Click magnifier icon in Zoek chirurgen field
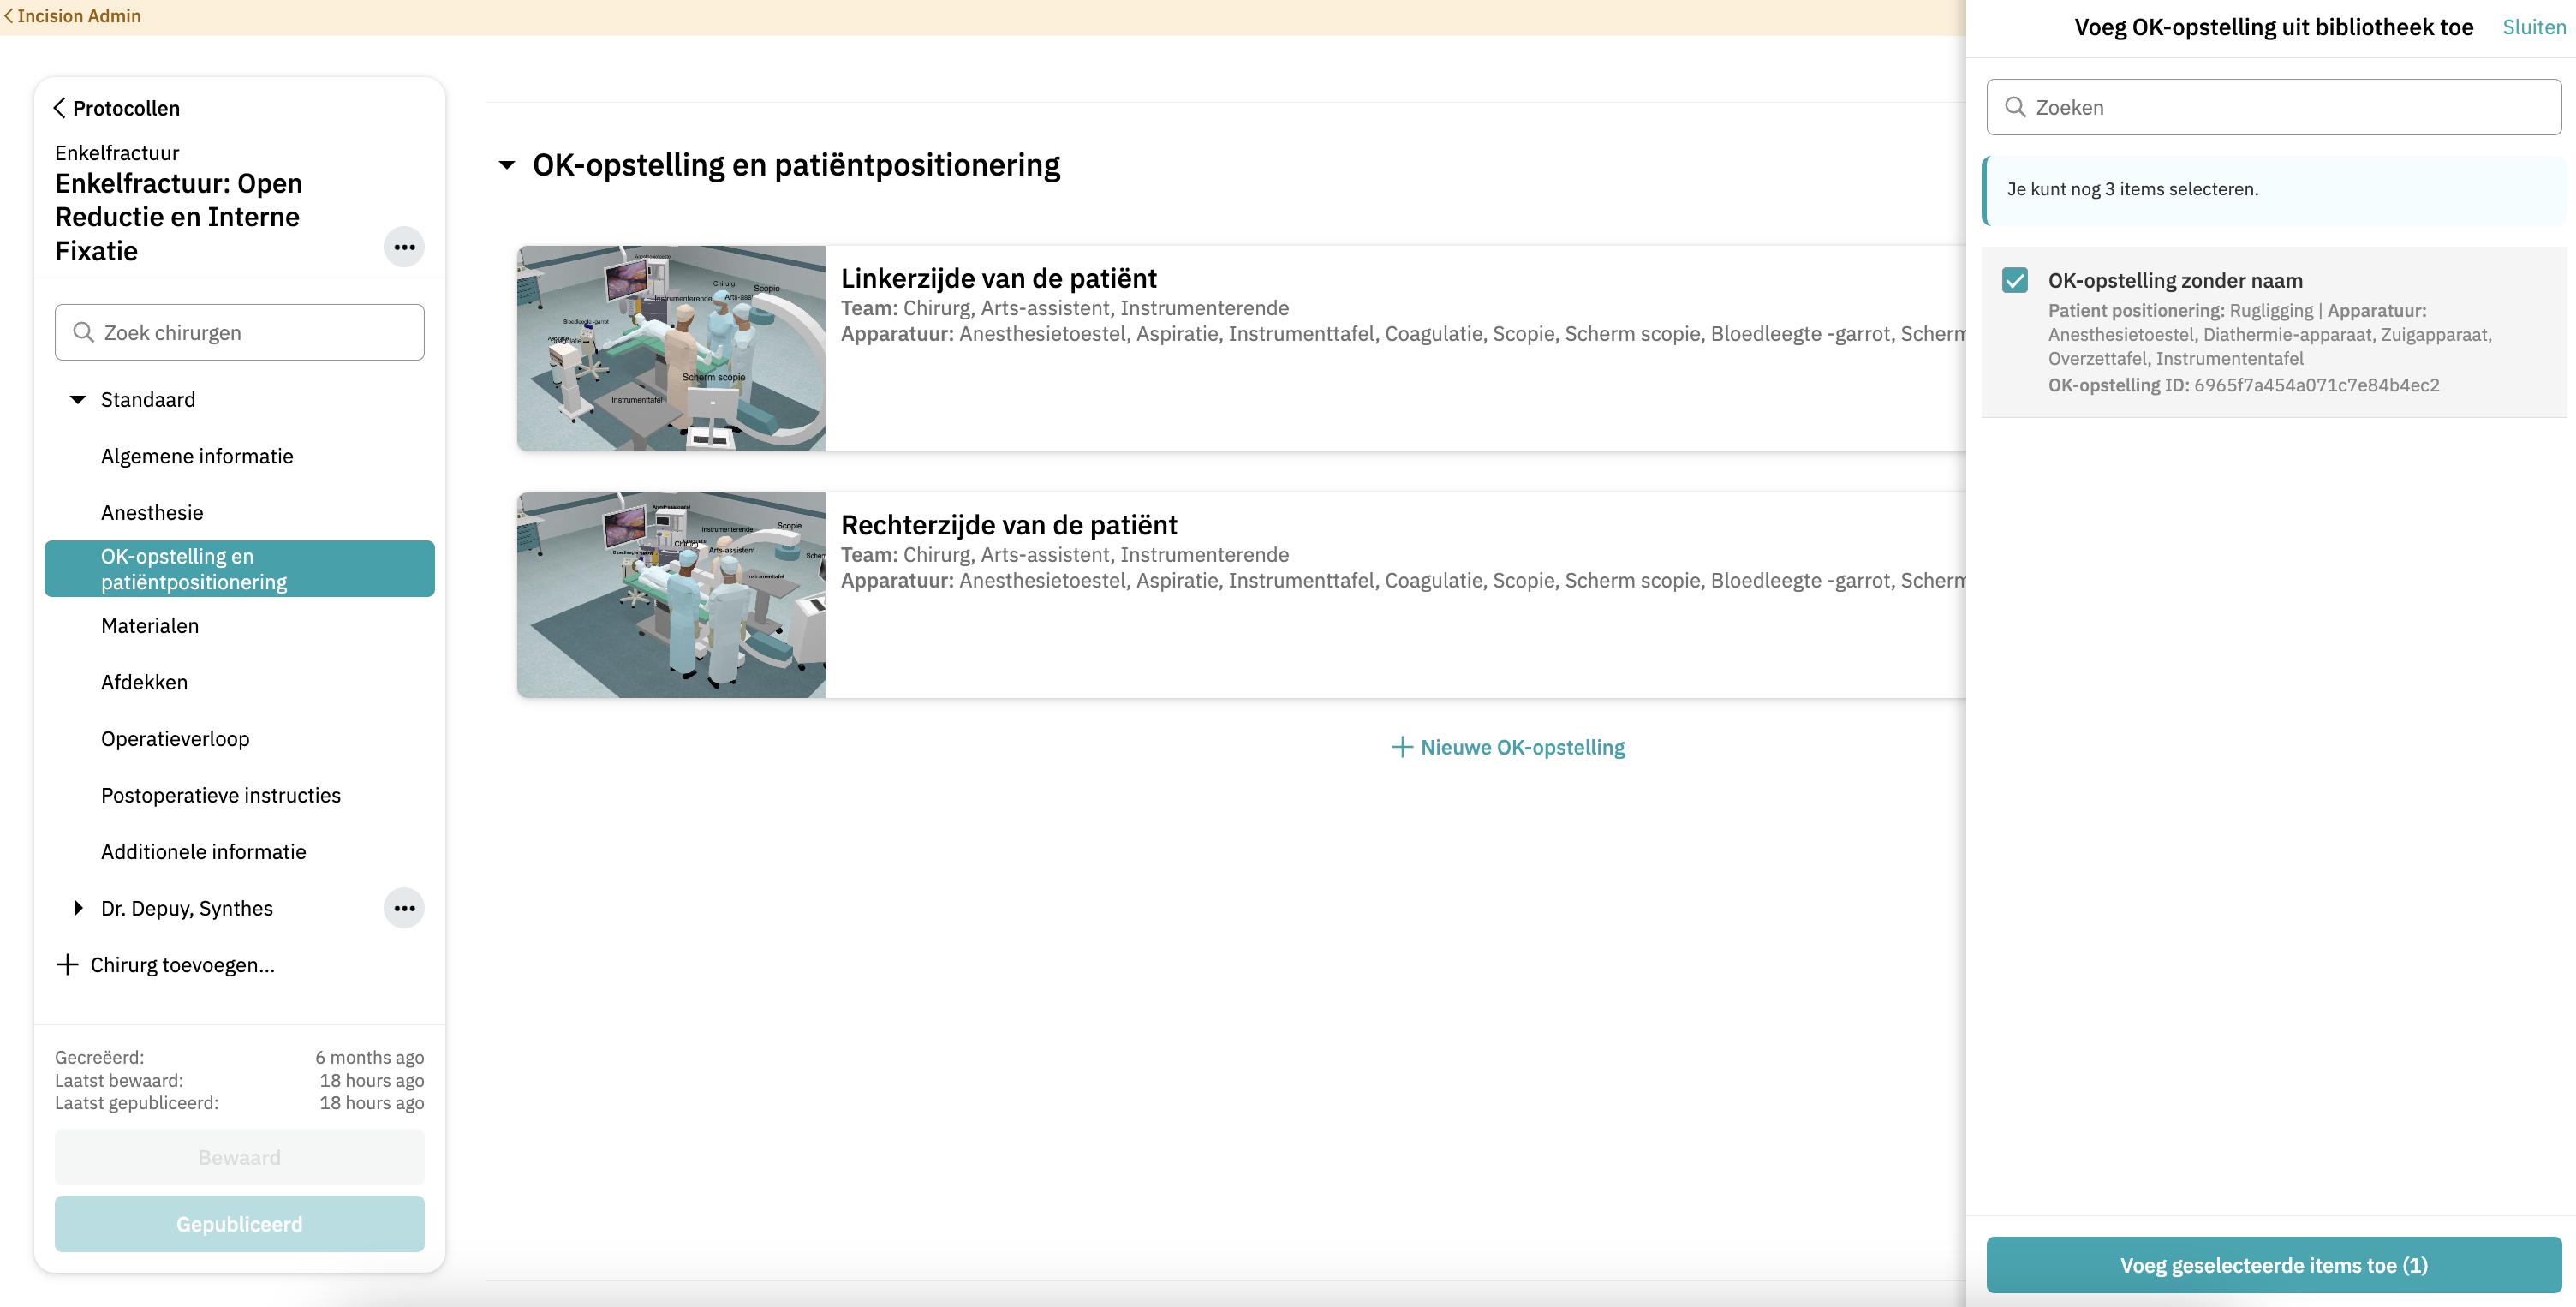Viewport: 2576px width, 1307px height. 84,332
